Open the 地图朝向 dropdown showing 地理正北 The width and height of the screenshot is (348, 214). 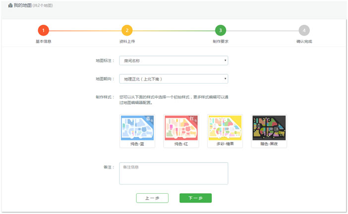(x=174, y=79)
